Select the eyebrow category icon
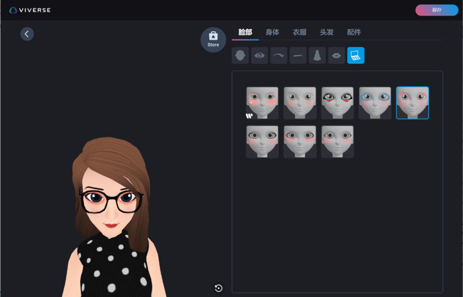Viewport: 463px width, 297px height. coord(298,56)
